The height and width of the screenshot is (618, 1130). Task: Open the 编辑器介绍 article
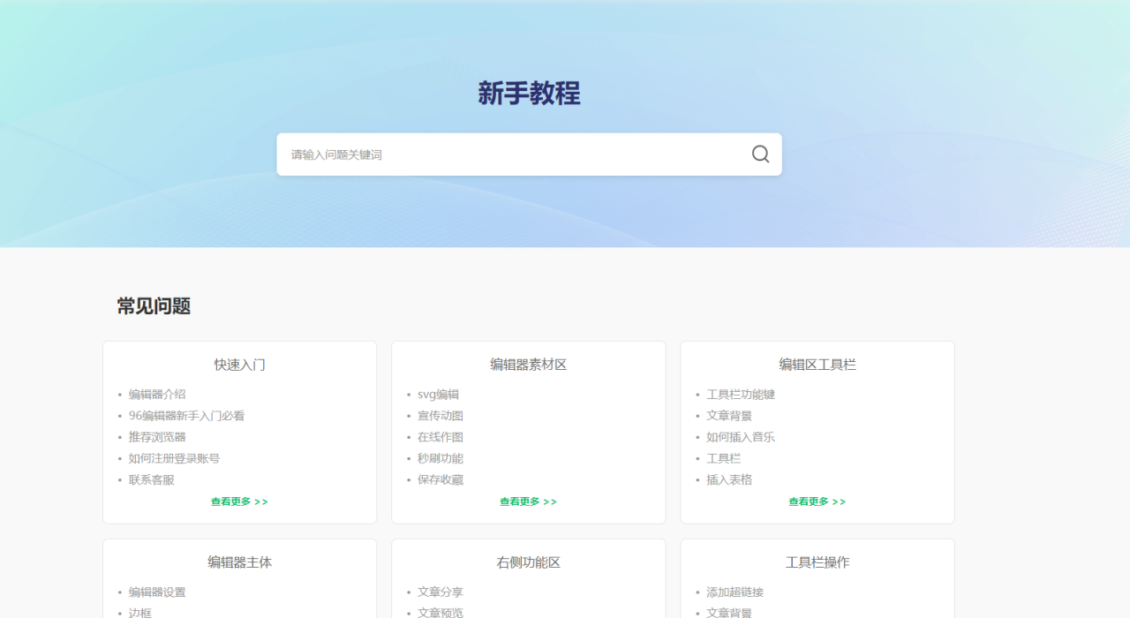coord(157,395)
